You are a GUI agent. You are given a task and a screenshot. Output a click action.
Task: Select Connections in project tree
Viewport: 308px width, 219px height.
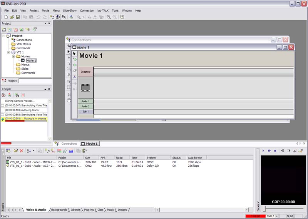point(24,40)
